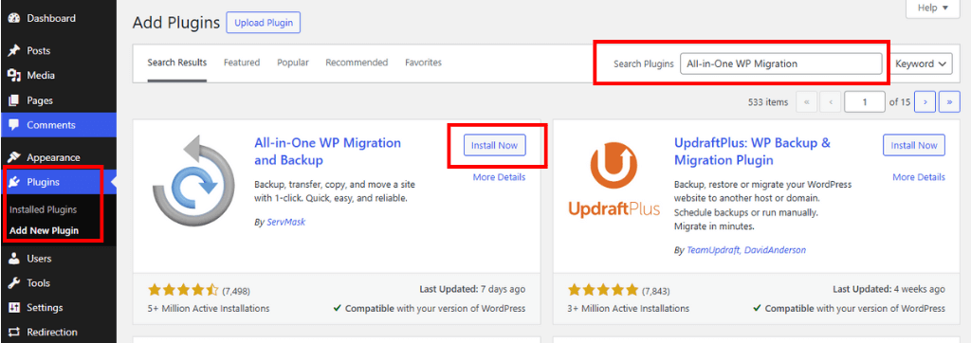Open the Plugins menu item
This screenshot has height=343, width=971.
pos(58,182)
